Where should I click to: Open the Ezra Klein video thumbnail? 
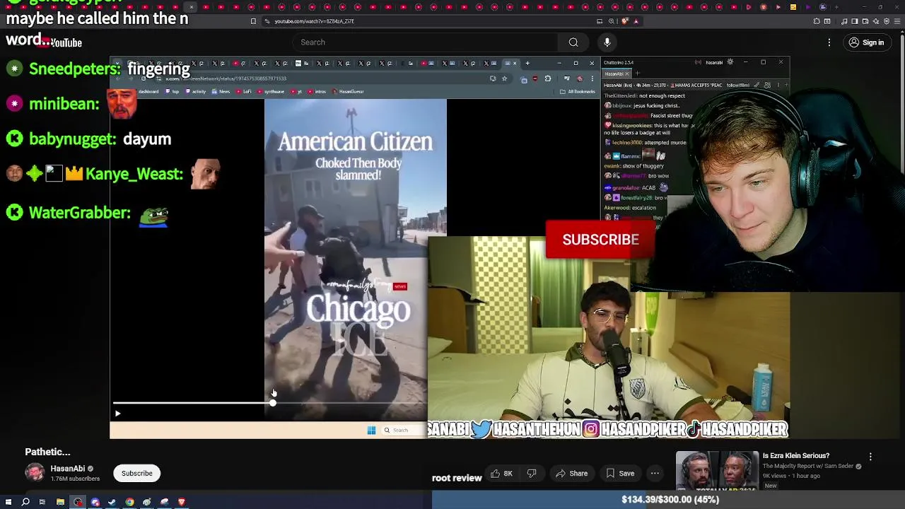[717, 471]
